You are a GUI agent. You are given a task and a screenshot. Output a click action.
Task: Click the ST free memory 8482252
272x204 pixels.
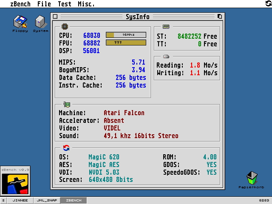pyautogui.click(x=190, y=36)
